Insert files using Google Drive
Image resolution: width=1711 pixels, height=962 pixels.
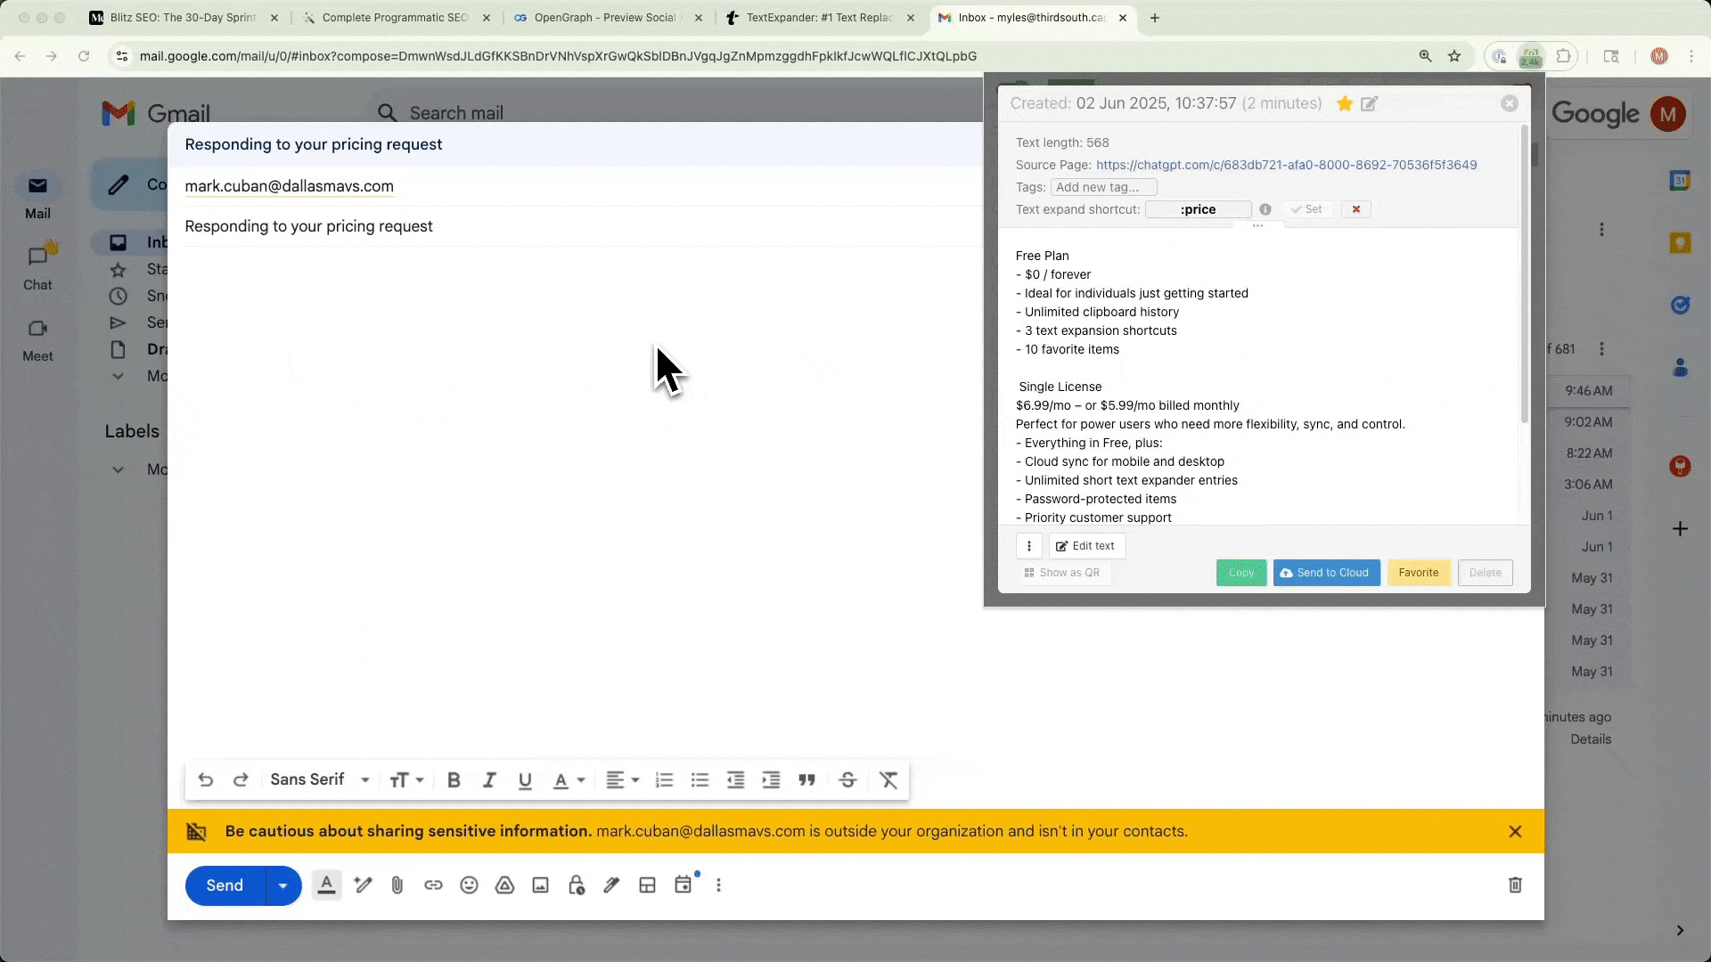point(504,885)
